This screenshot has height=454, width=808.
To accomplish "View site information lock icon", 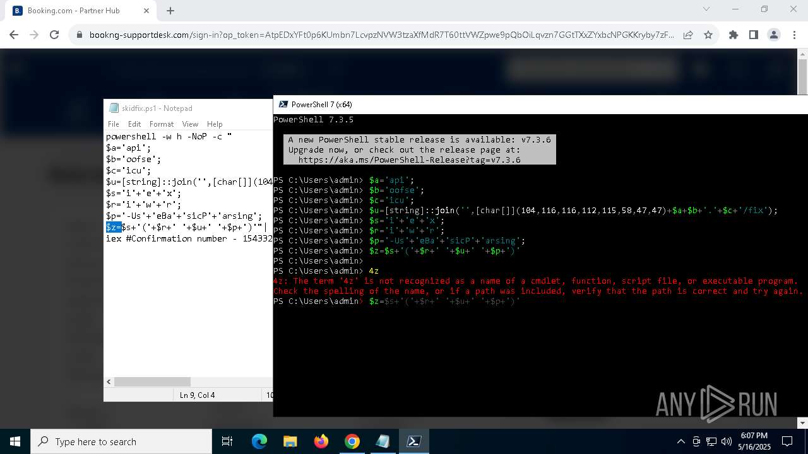I will pos(80,35).
